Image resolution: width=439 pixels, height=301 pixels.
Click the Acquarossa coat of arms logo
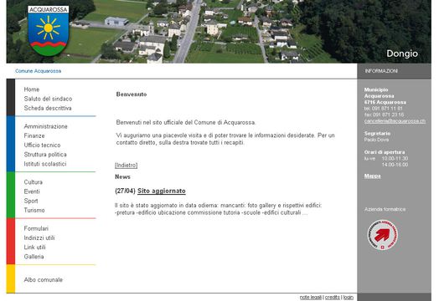click(48, 31)
